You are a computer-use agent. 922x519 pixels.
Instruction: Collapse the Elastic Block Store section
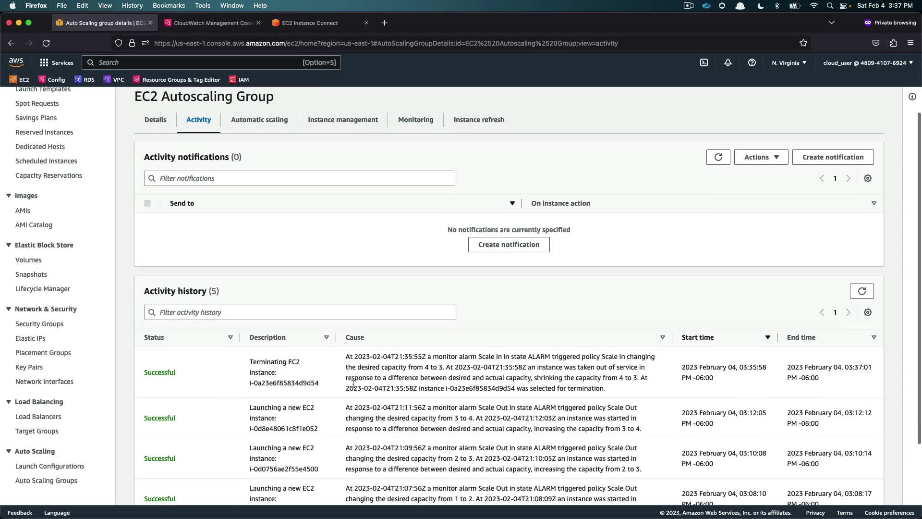pyautogui.click(x=9, y=245)
